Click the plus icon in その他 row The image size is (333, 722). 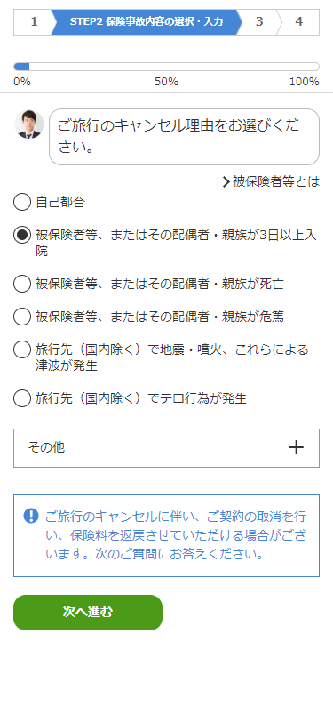click(x=296, y=447)
